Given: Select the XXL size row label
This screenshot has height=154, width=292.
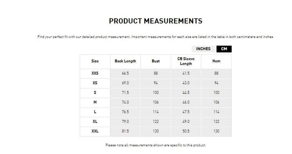Looking at the screenshot, I should click(95, 131).
